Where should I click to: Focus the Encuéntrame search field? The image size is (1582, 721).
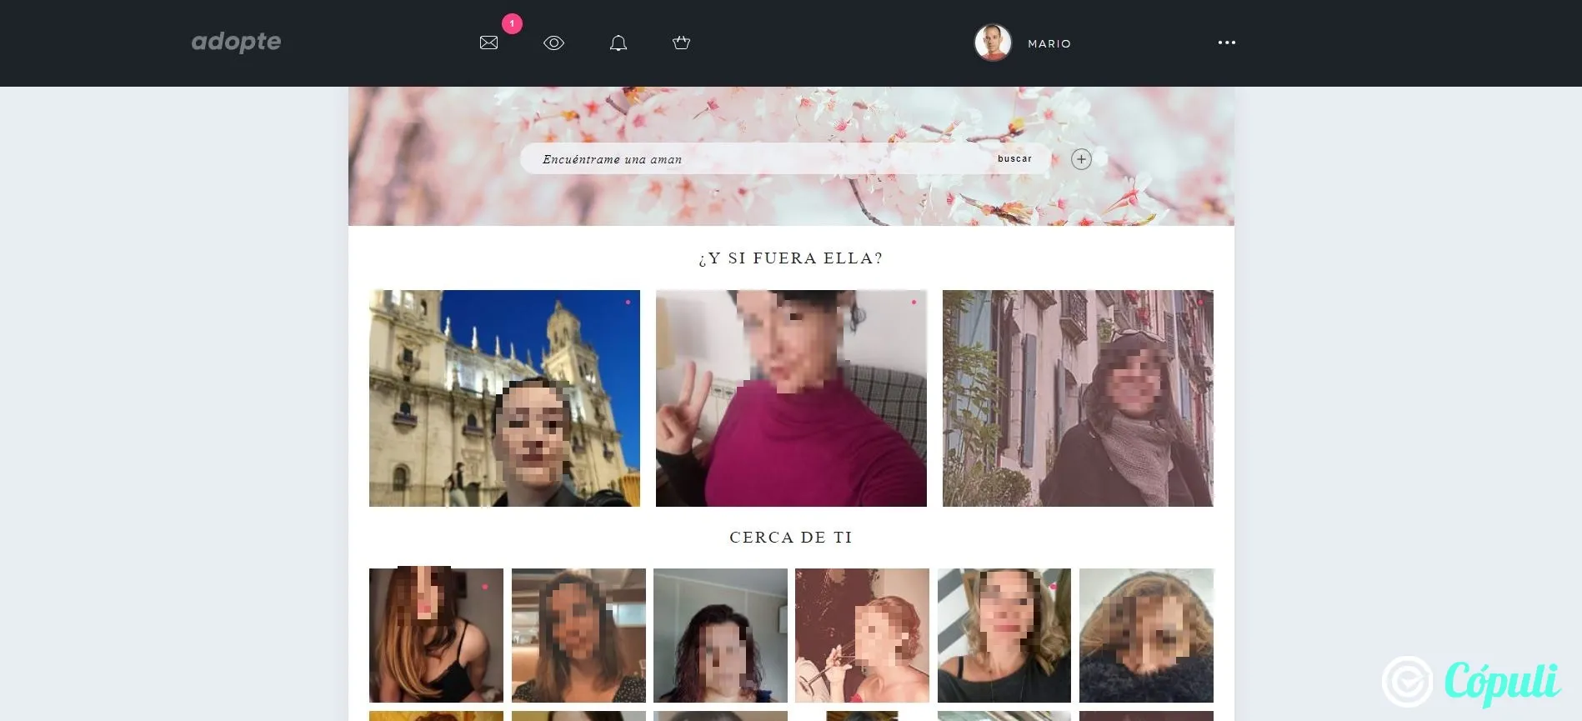point(754,158)
